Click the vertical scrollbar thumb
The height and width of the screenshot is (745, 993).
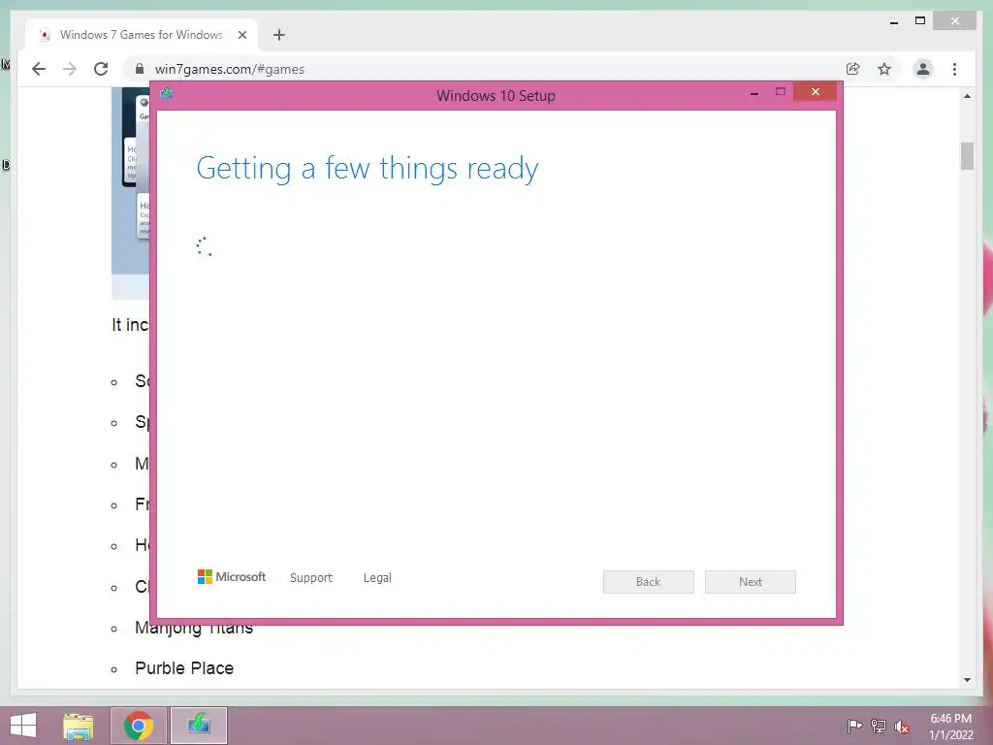coord(967,156)
